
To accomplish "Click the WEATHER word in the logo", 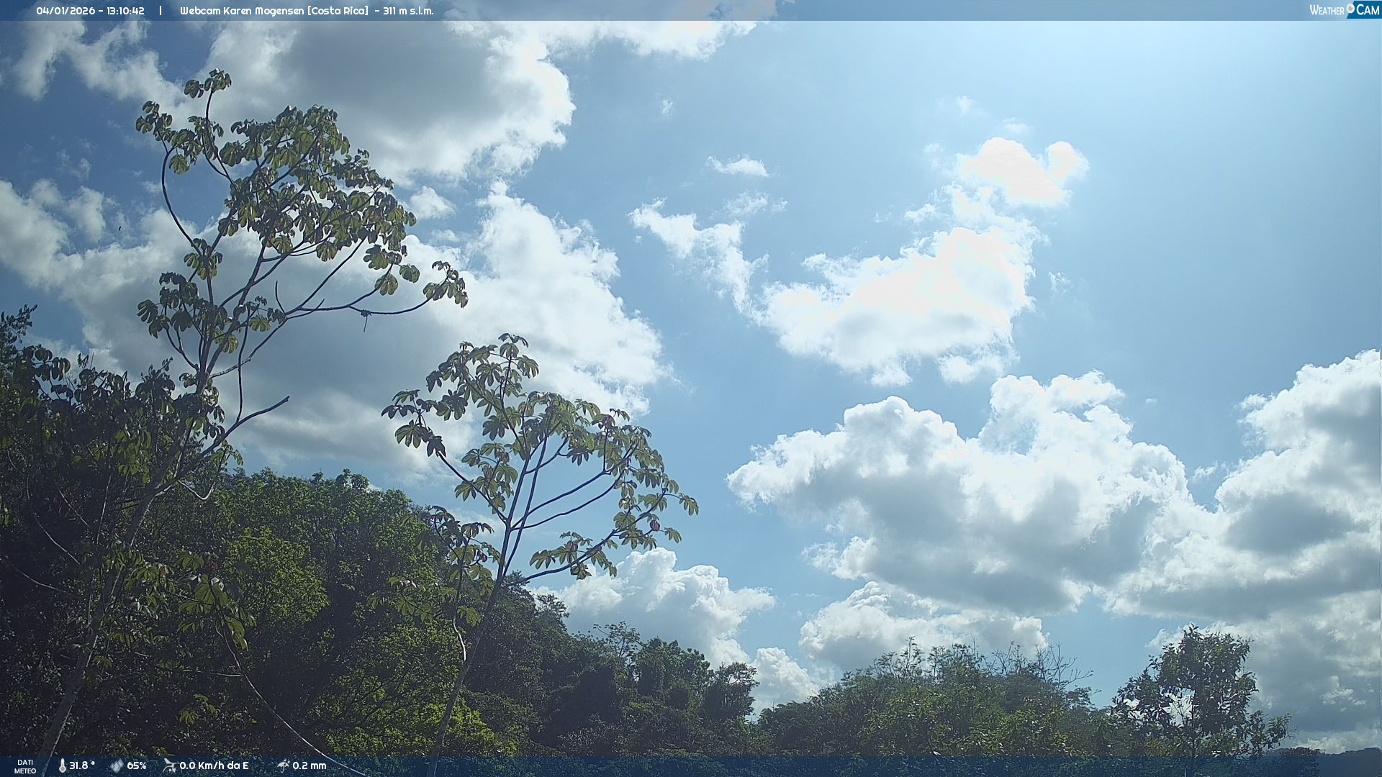I will click(1327, 11).
